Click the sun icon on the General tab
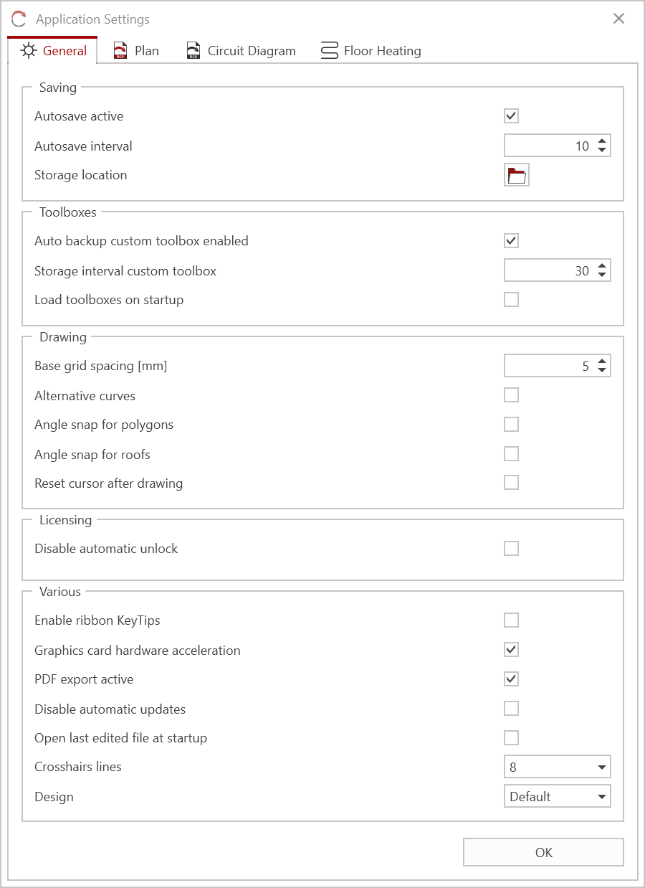Image resolution: width=645 pixels, height=888 pixels. pos(27,50)
